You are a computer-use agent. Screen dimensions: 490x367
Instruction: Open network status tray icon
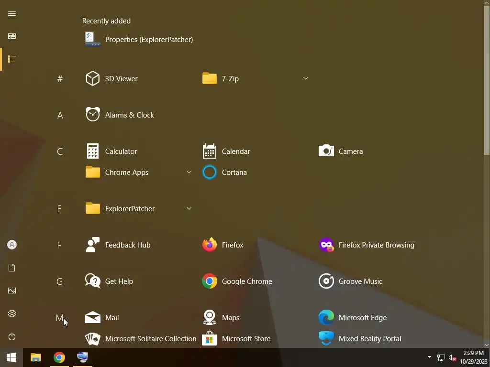441,357
